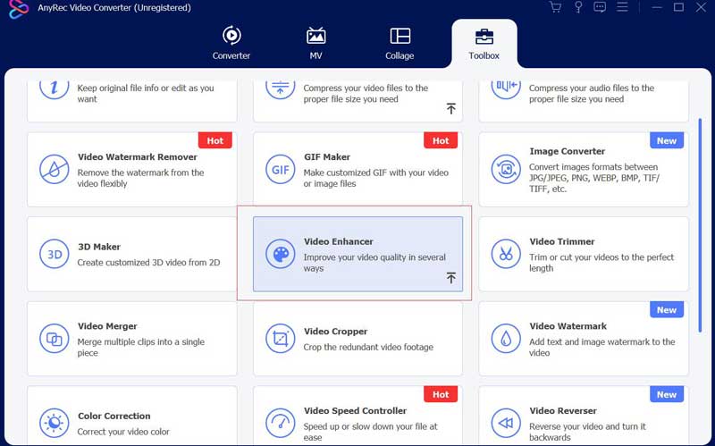Click the Video Cropper icon
The height and width of the screenshot is (446, 715).
coord(280,339)
